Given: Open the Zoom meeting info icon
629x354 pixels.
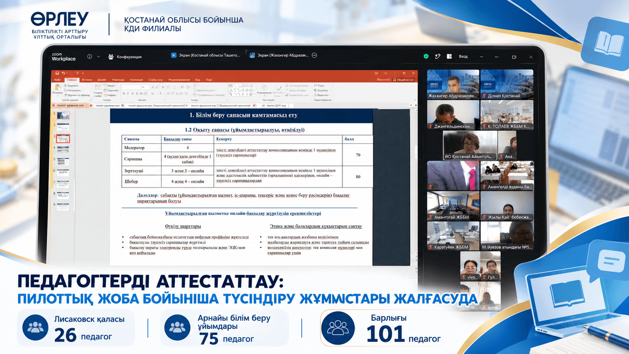Looking at the screenshot, I should [90, 57].
